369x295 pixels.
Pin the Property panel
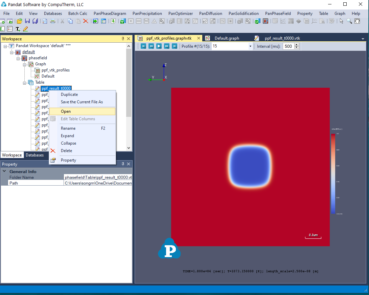(123, 164)
